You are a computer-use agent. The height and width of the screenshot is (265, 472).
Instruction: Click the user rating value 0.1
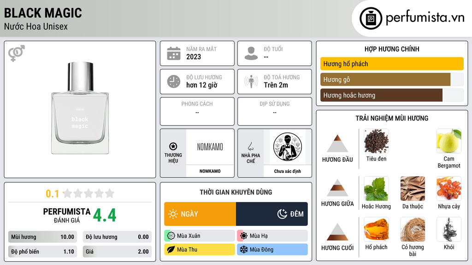coord(53,194)
